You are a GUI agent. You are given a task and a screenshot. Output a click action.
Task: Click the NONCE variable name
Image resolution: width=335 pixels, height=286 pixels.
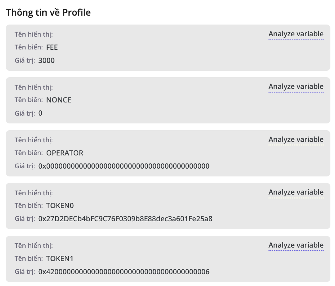(x=59, y=100)
